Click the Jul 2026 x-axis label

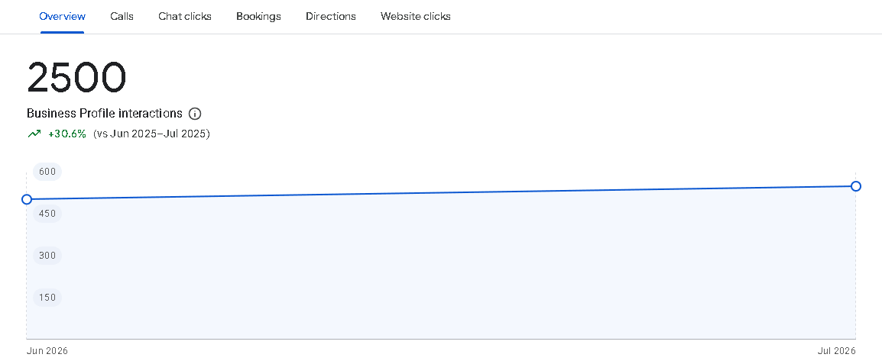tap(836, 351)
